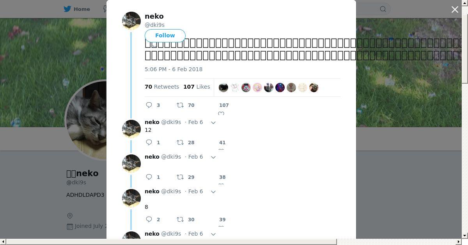Image resolution: width=468 pixels, height=245 pixels.
Task: Click the search magnifier icon in top bar
Action: click(x=383, y=9)
